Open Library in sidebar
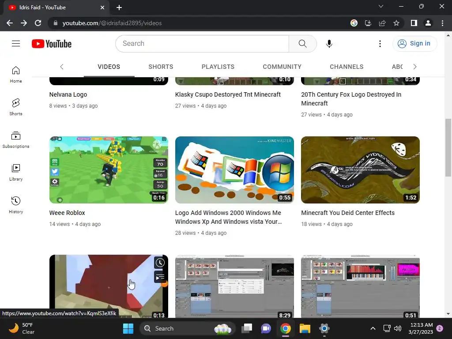Image resolution: width=452 pixels, height=339 pixels. pos(16,173)
